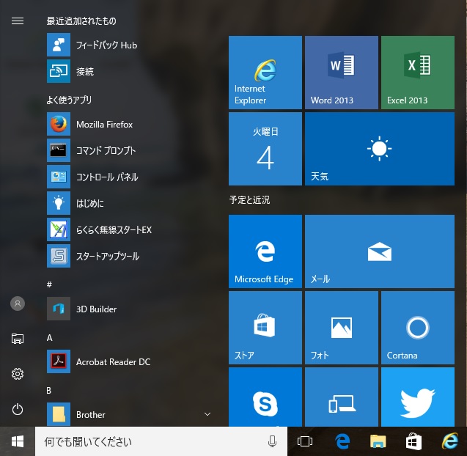Open Internet Explorer from the taskbar
Viewport: 467px width, 456px height.
(449, 441)
